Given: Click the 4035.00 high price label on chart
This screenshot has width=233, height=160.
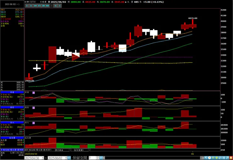Looking at the screenshot, I should tap(193, 18).
